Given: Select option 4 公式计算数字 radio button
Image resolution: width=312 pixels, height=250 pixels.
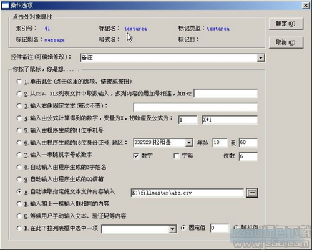Looking at the screenshot, I should point(19,118).
